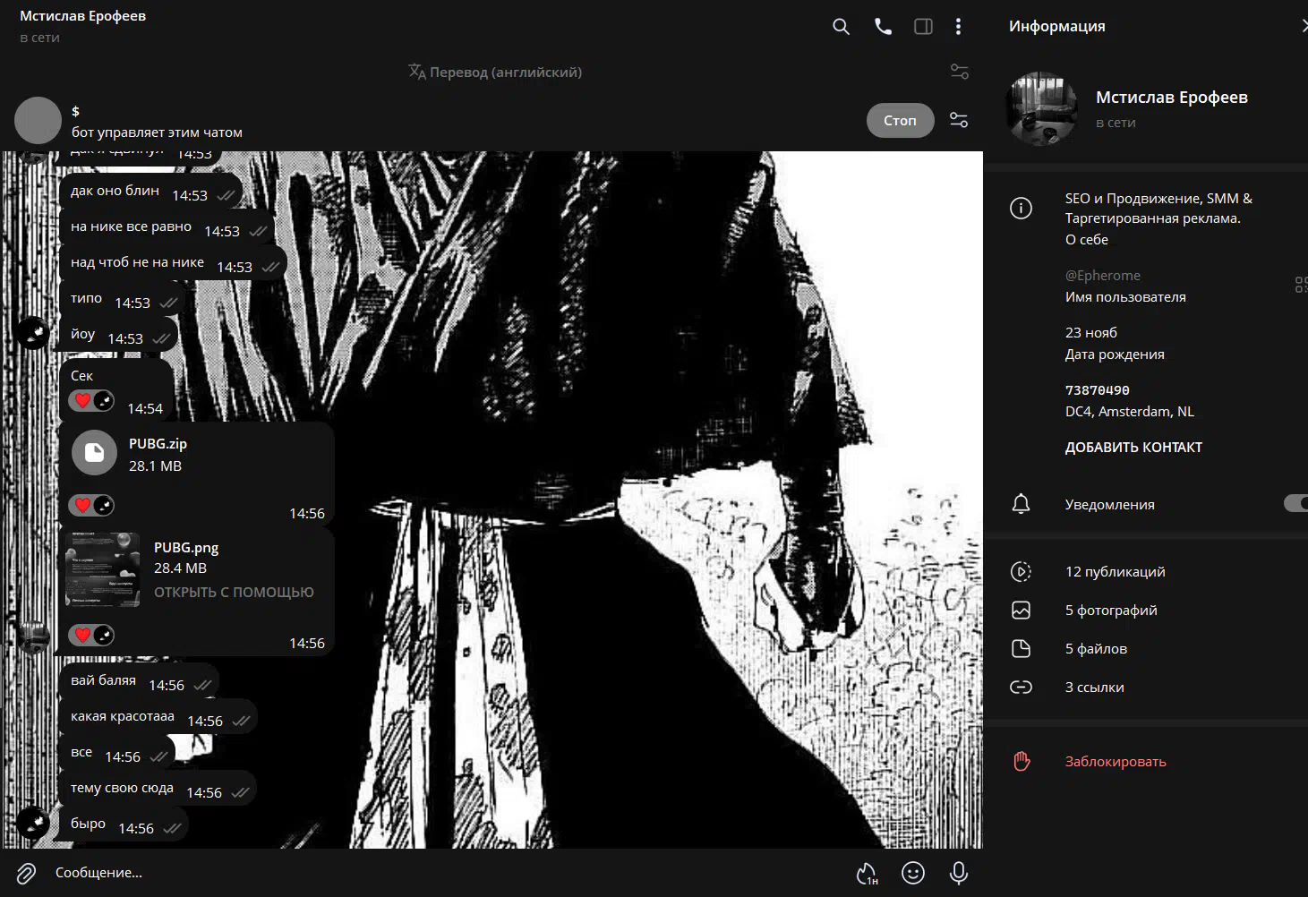1308x897 pixels.
Task: Open the 5 фотографий shared media
Action: coord(1110,611)
